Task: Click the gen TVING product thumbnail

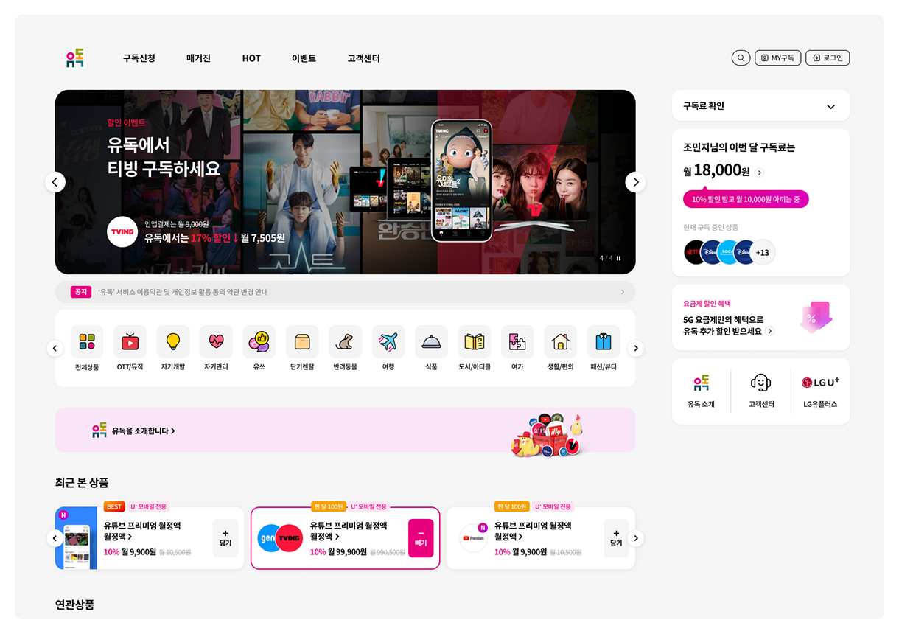Action: coord(281,538)
